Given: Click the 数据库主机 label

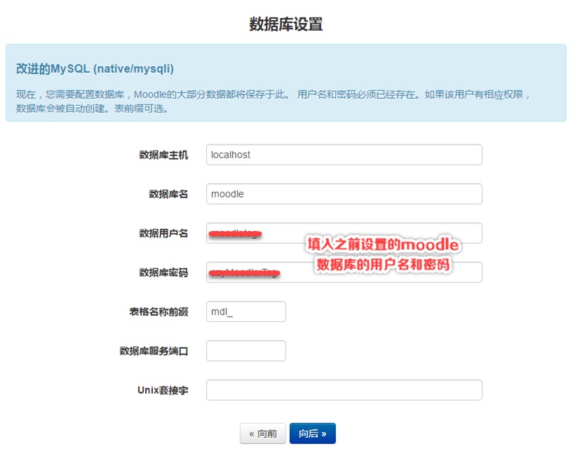Looking at the screenshot, I should pos(163,156).
